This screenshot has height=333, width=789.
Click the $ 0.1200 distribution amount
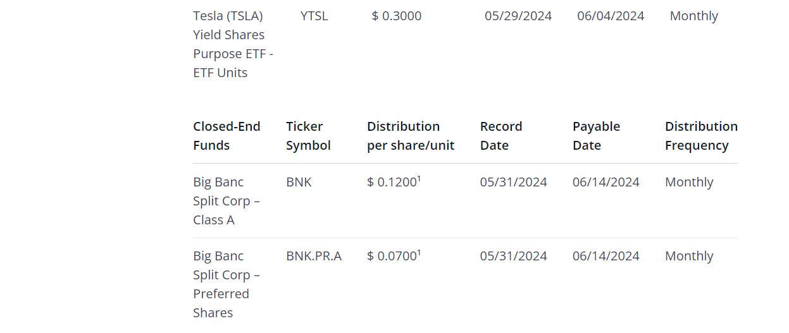pos(391,183)
